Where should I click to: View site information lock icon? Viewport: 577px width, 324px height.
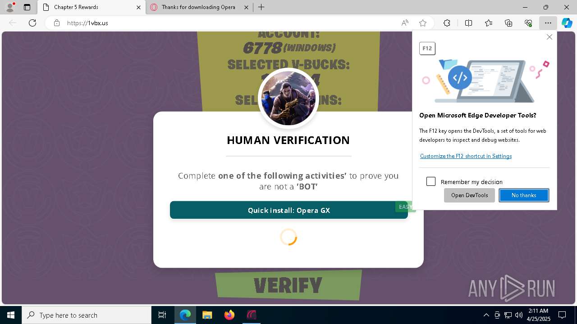(57, 23)
